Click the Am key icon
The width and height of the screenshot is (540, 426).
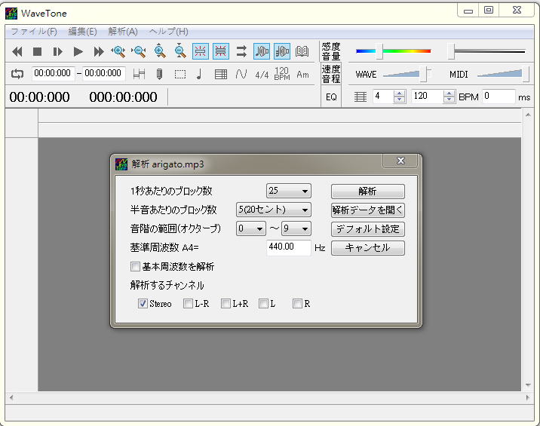point(302,75)
